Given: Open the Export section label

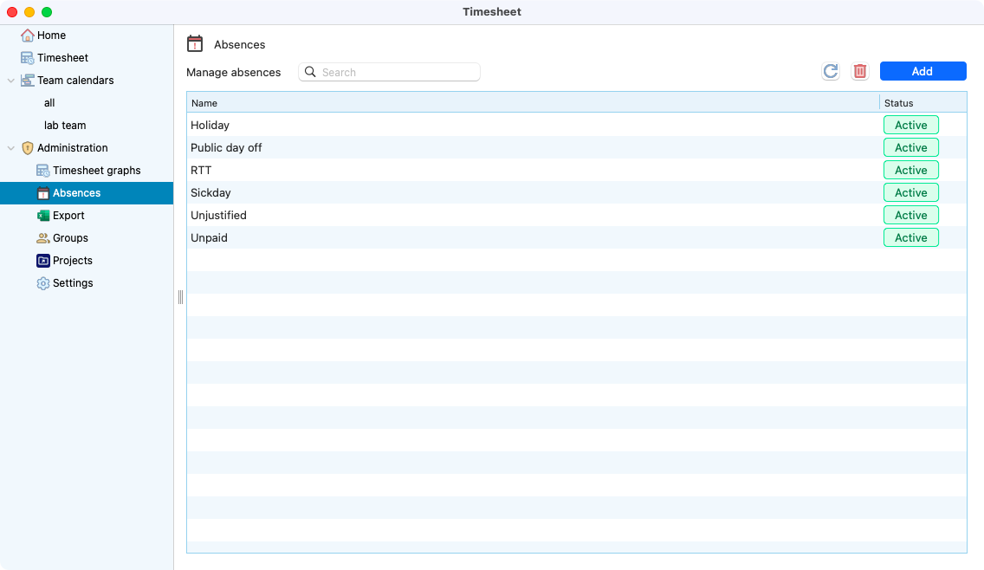Looking at the screenshot, I should (x=68, y=216).
